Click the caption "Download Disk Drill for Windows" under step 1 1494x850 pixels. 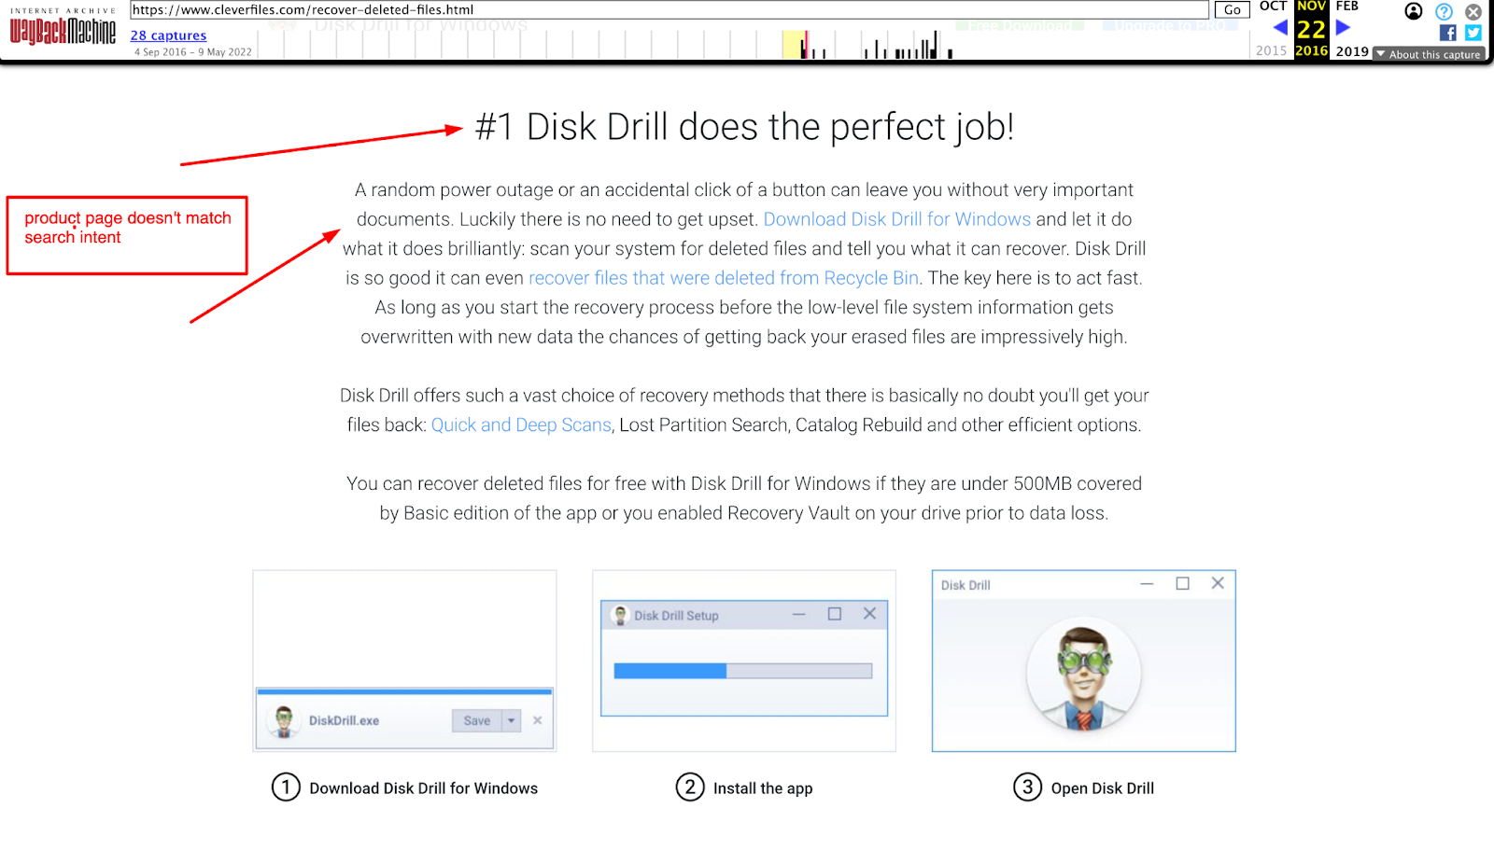click(x=424, y=788)
